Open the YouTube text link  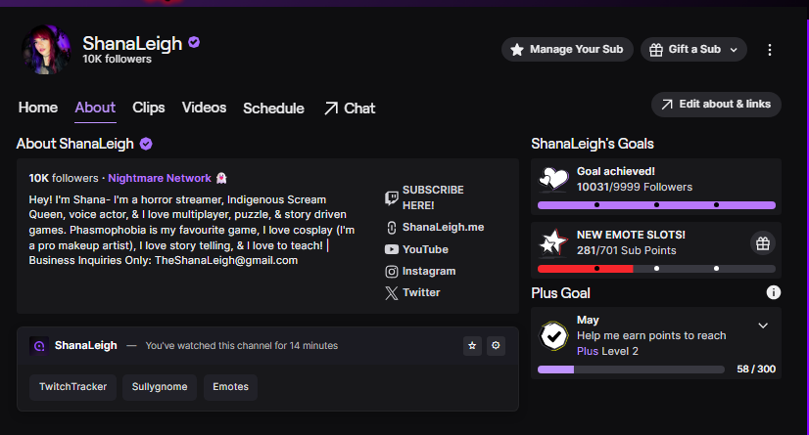(x=425, y=249)
